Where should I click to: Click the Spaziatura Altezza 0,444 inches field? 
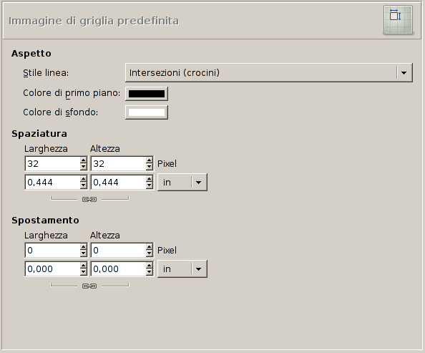[x=118, y=183]
